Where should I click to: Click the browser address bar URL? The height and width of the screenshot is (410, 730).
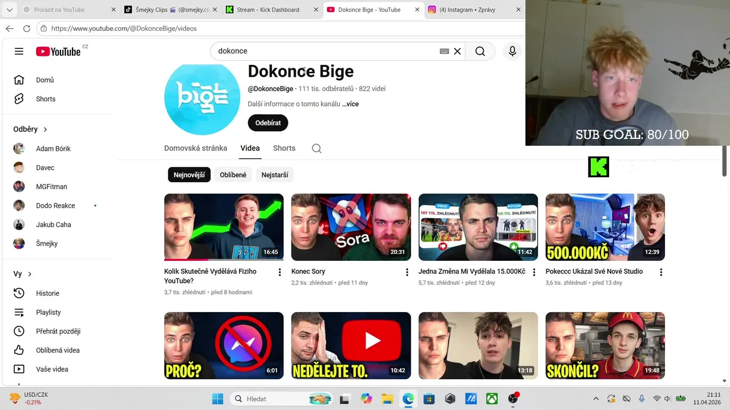124,28
